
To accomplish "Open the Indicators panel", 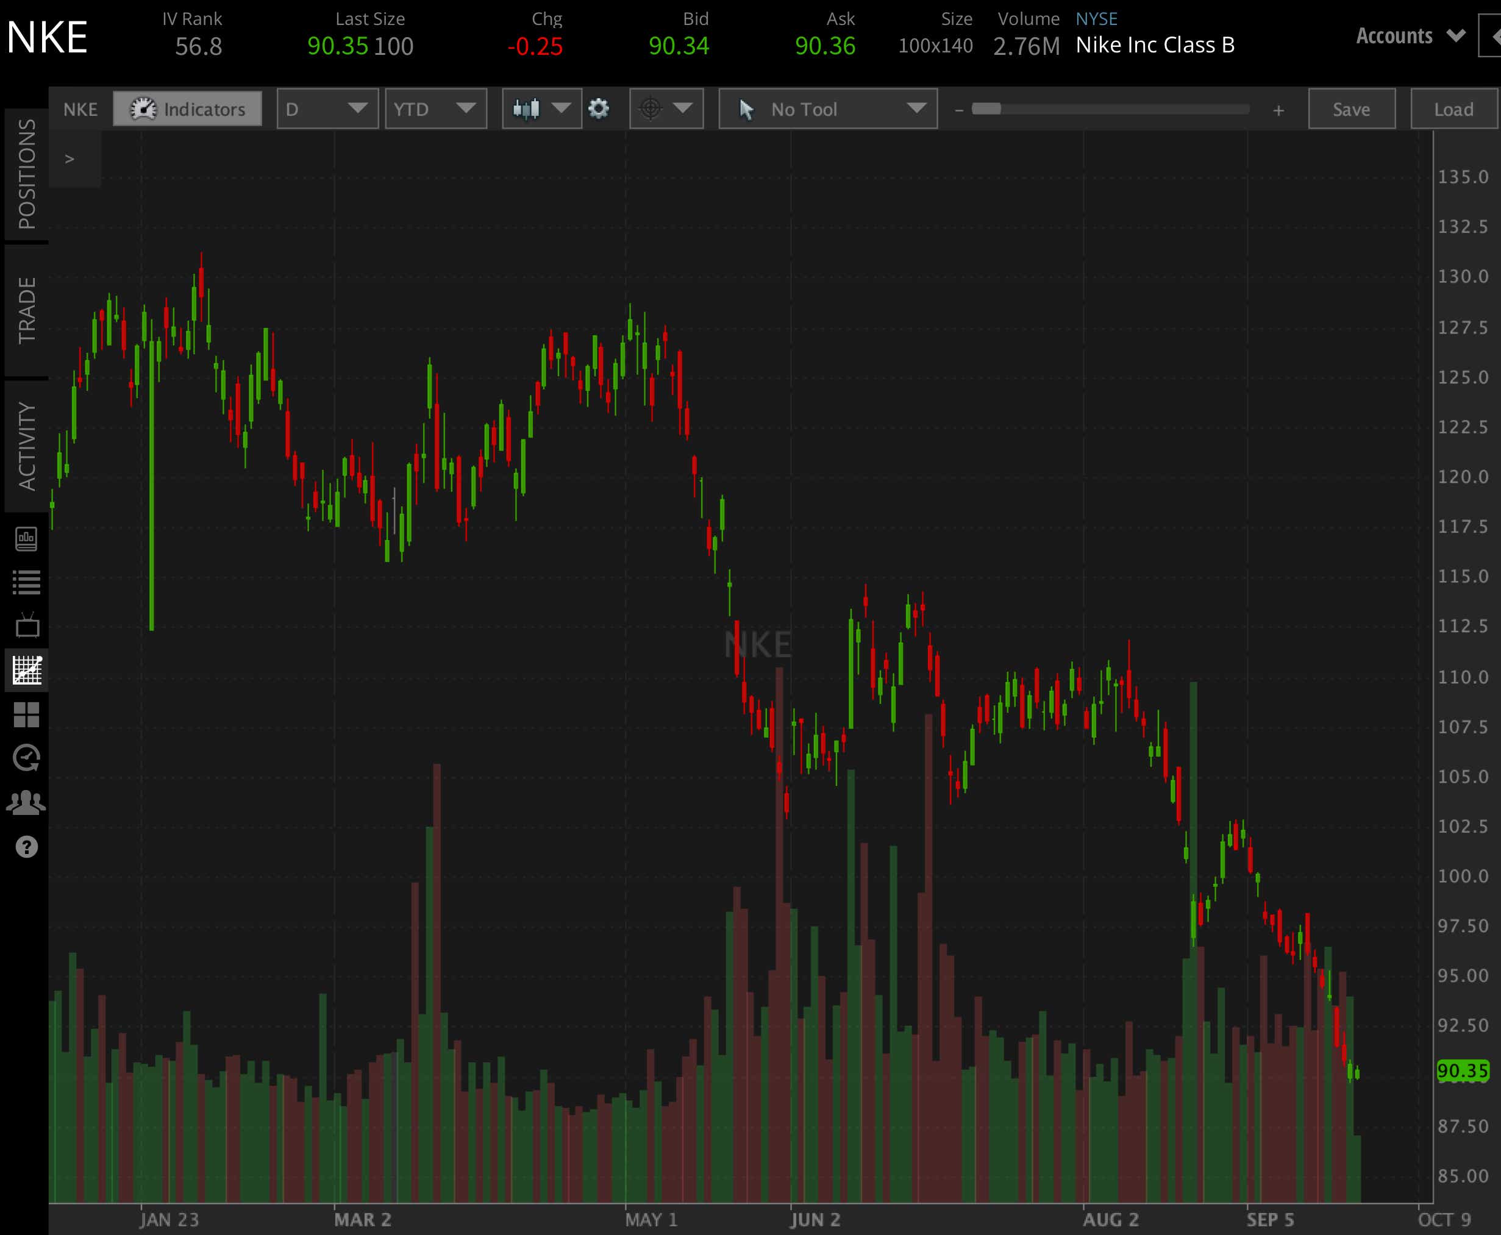I will tap(187, 109).
